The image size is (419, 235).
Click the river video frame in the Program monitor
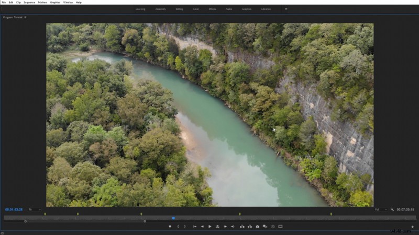[210, 115]
